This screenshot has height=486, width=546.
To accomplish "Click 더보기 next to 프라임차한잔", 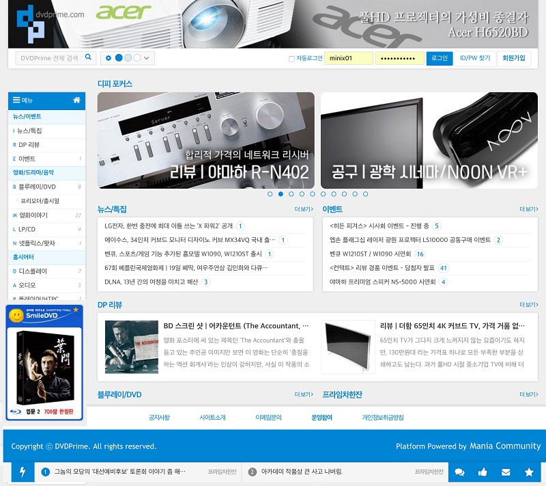I will click(x=528, y=394).
